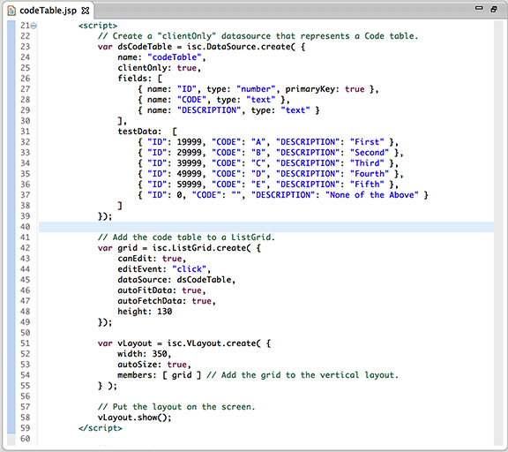Click the height: 130 value
This screenshot has height=452, width=508.
(165, 312)
